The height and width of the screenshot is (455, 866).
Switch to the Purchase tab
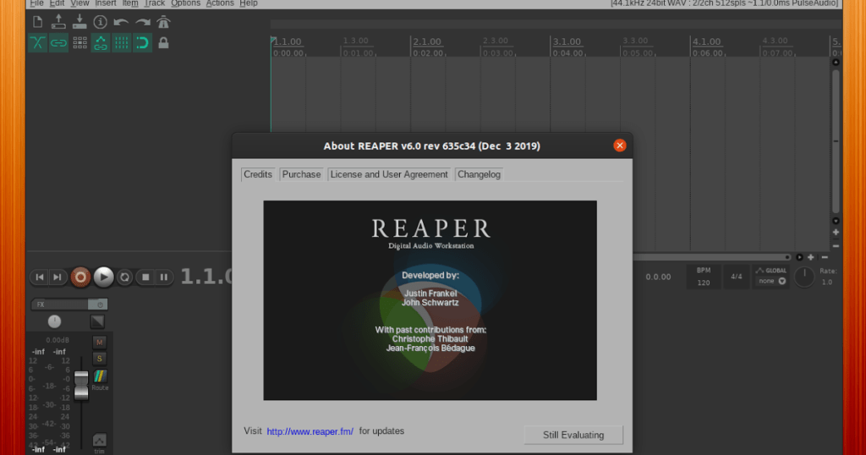302,174
